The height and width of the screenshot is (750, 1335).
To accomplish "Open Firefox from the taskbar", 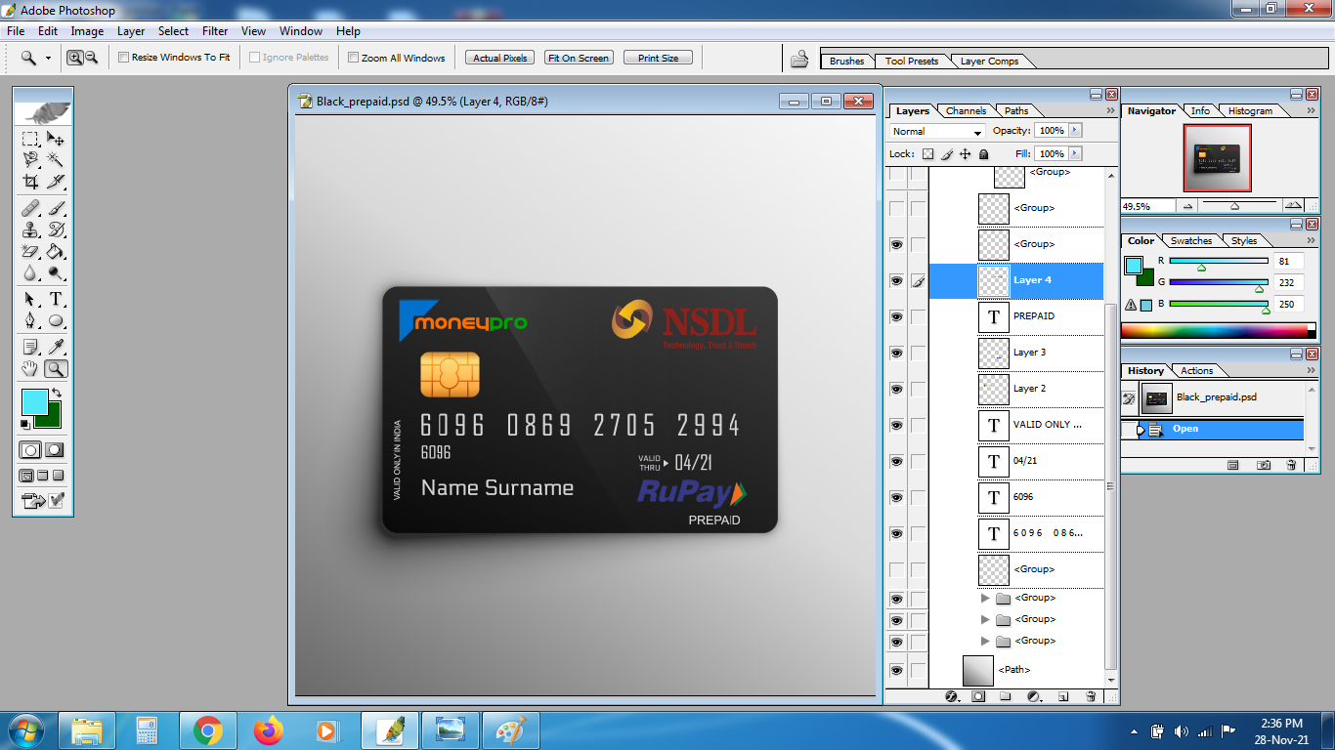I will 267,730.
